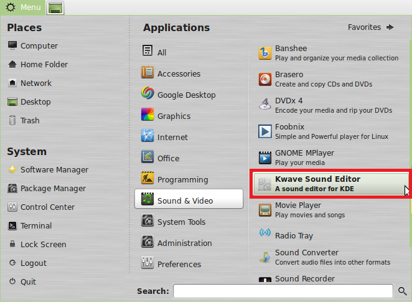Click the DVDx 4 icon
This screenshot has width=412, height=302.
coord(265,105)
